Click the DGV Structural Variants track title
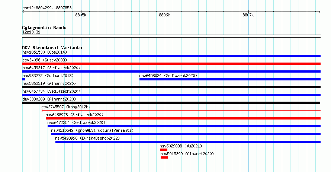Viewport: 331px width, 172px height. (52, 48)
